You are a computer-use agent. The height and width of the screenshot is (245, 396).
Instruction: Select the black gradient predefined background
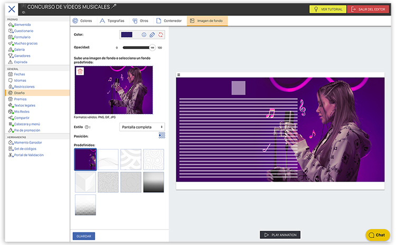154,182
